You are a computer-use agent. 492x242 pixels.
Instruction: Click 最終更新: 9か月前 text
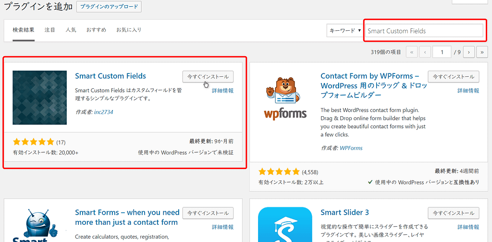coord(211,141)
